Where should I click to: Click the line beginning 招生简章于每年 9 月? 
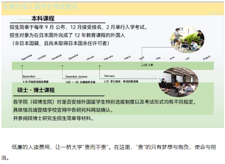point(79,27)
